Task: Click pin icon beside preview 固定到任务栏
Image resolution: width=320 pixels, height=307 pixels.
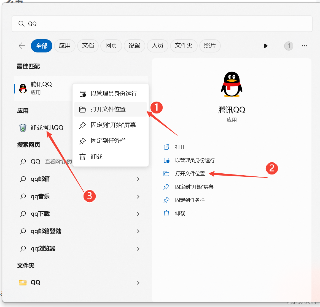Action: [x=166, y=200]
